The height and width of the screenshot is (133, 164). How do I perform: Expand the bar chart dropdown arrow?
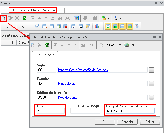[x=101, y=26]
